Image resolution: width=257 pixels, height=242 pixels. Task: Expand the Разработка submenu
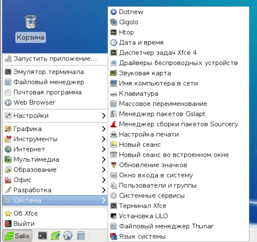tap(55, 190)
